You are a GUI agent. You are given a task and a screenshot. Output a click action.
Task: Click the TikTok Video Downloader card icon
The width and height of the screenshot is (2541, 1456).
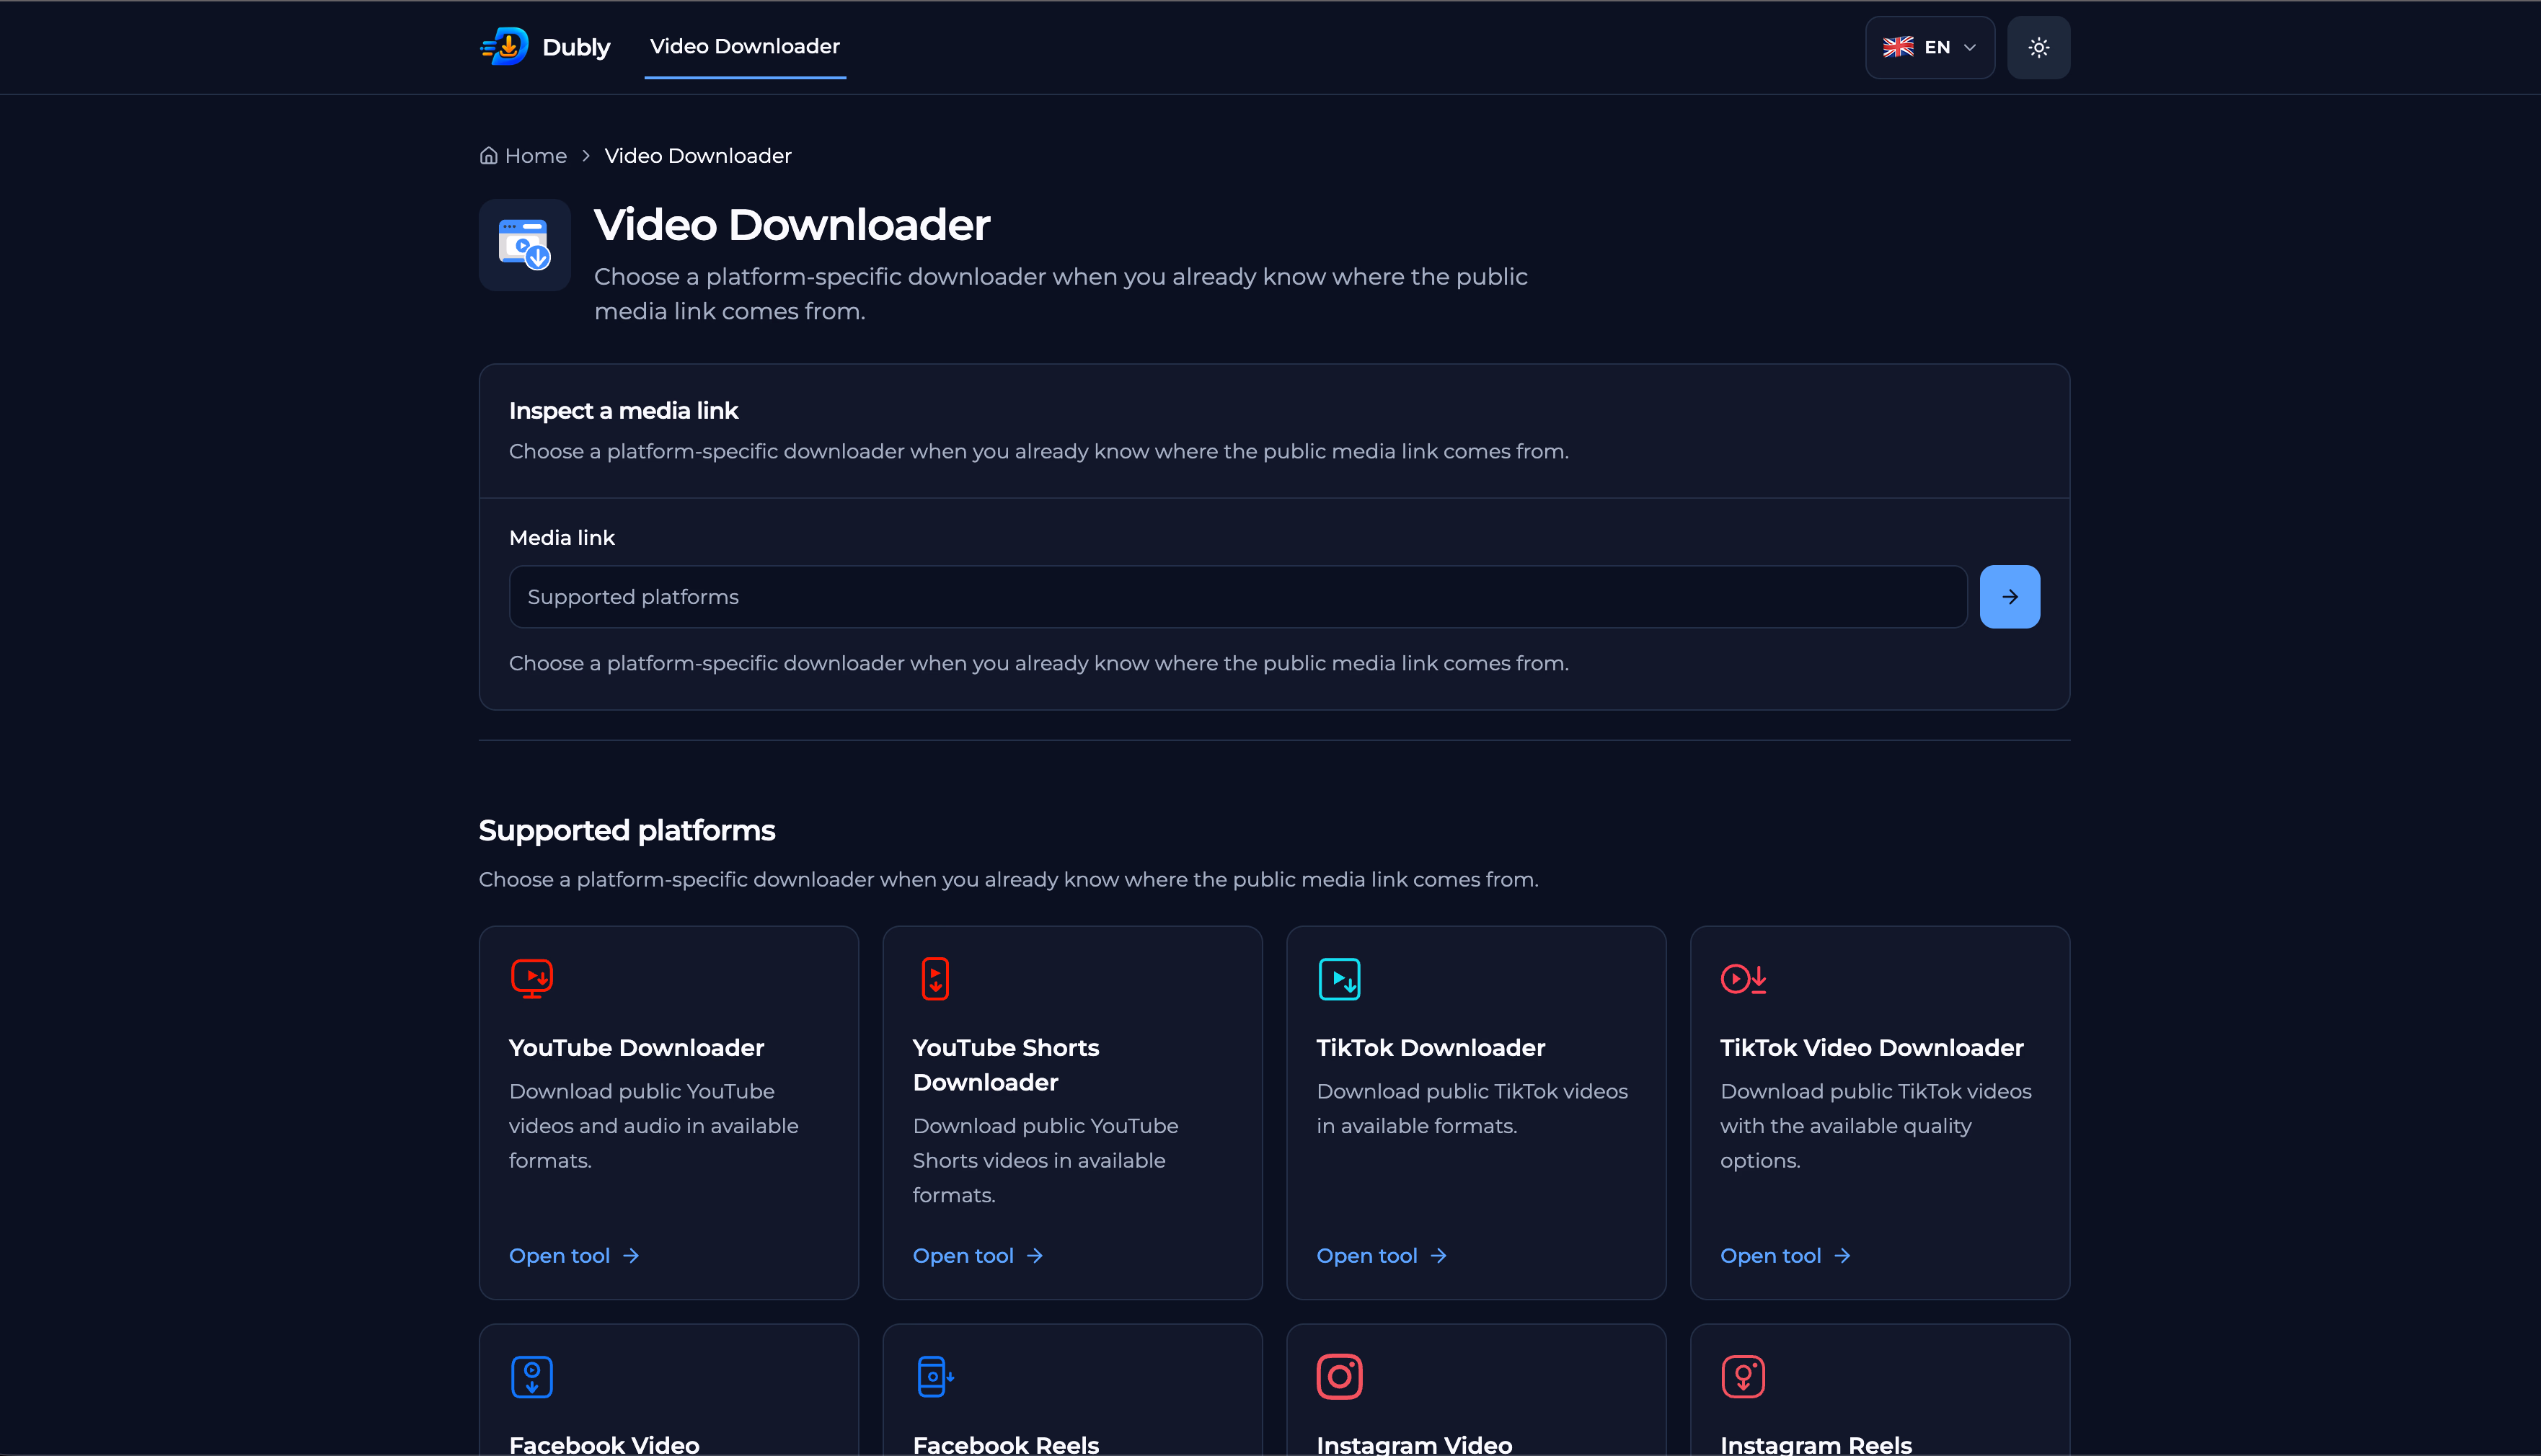(1743, 978)
